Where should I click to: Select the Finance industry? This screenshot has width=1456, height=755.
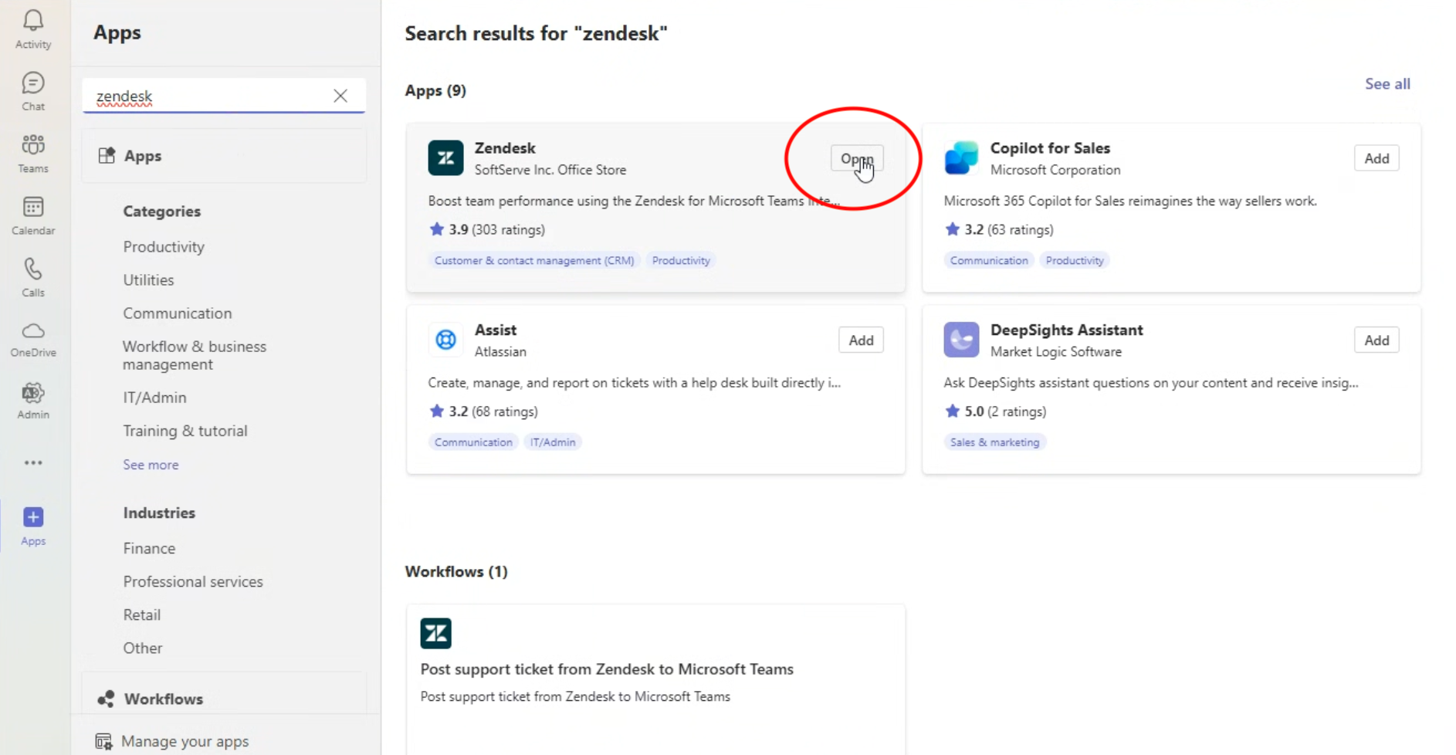click(149, 548)
